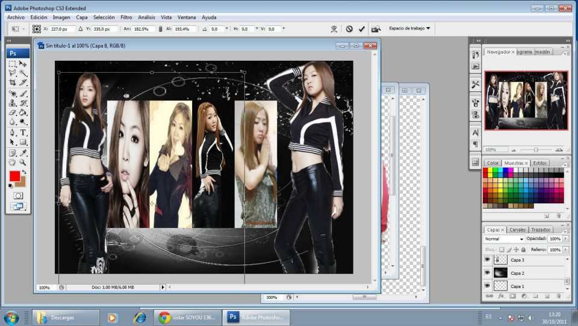Hide the Capa 2 layer
The image size is (578, 326).
coord(487,273)
